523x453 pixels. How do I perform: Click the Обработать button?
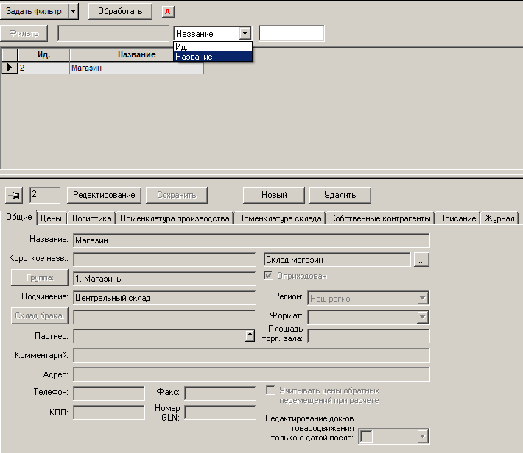click(x=120, y=11)
